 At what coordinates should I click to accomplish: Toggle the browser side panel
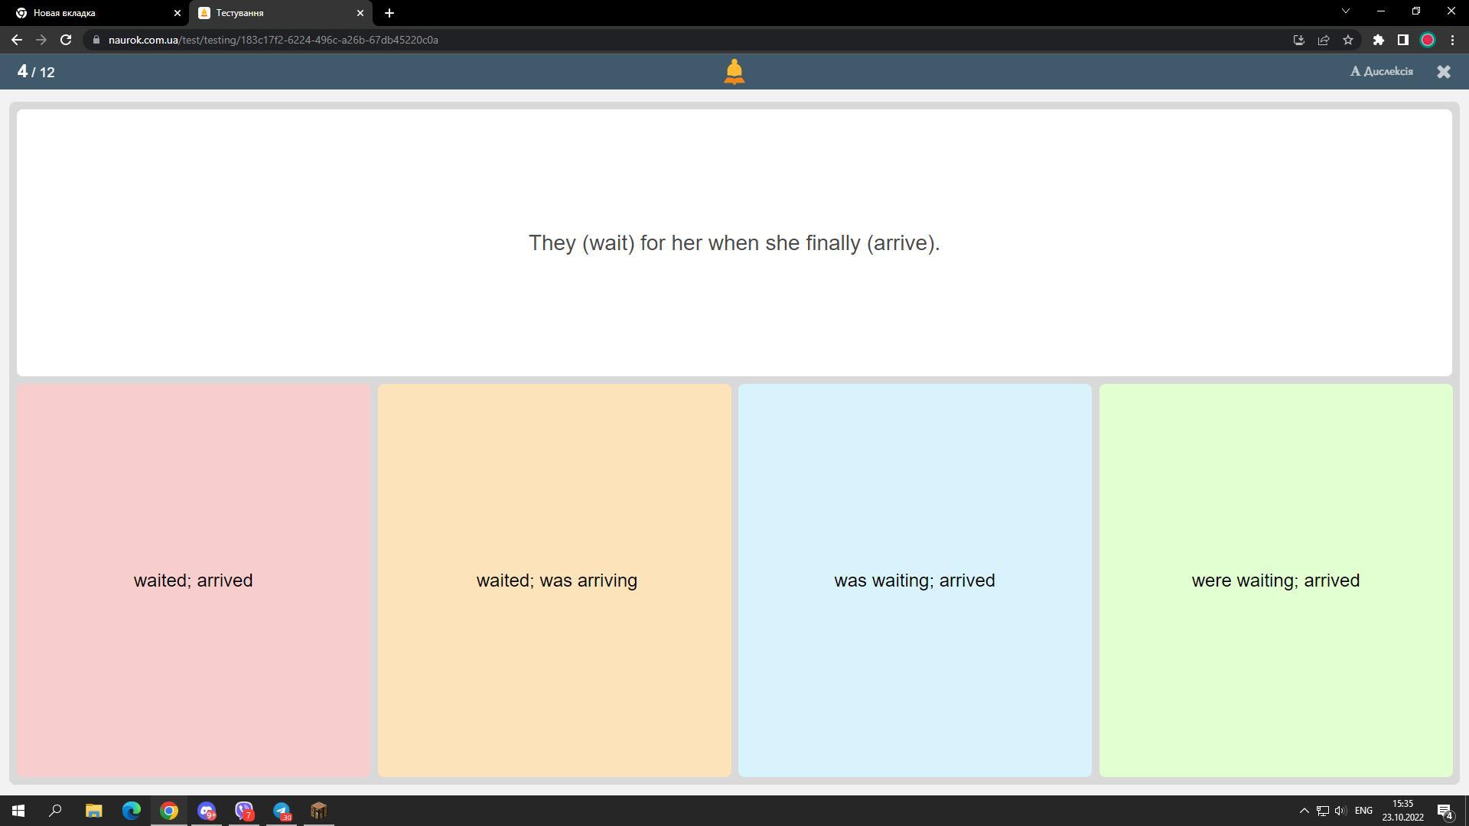(x=1403, y=40)
